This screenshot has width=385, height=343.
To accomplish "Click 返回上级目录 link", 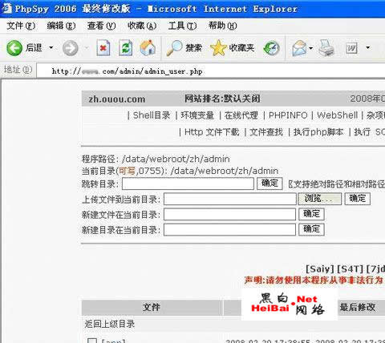I will tap(110, 324).
